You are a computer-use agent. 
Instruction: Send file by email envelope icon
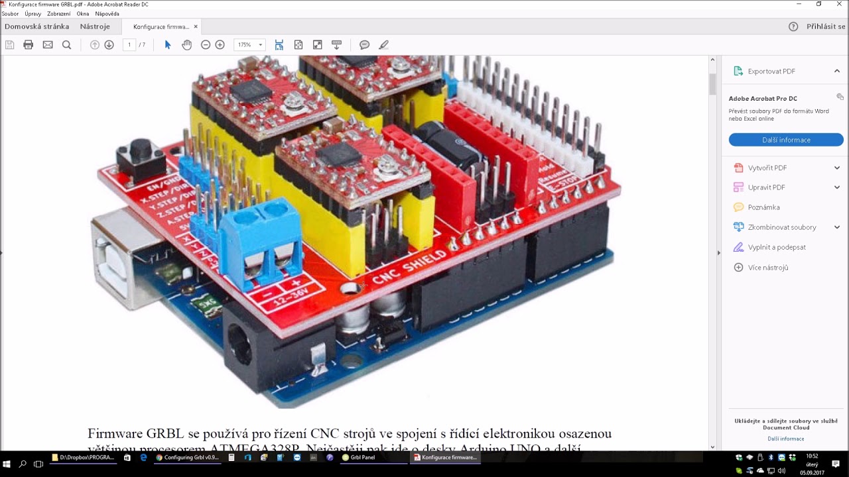(48, 45)
